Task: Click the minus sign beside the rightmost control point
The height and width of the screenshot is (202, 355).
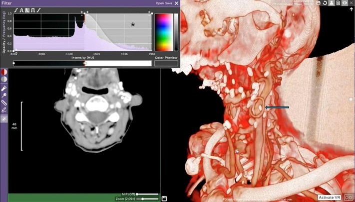Action: pos(149,15)
